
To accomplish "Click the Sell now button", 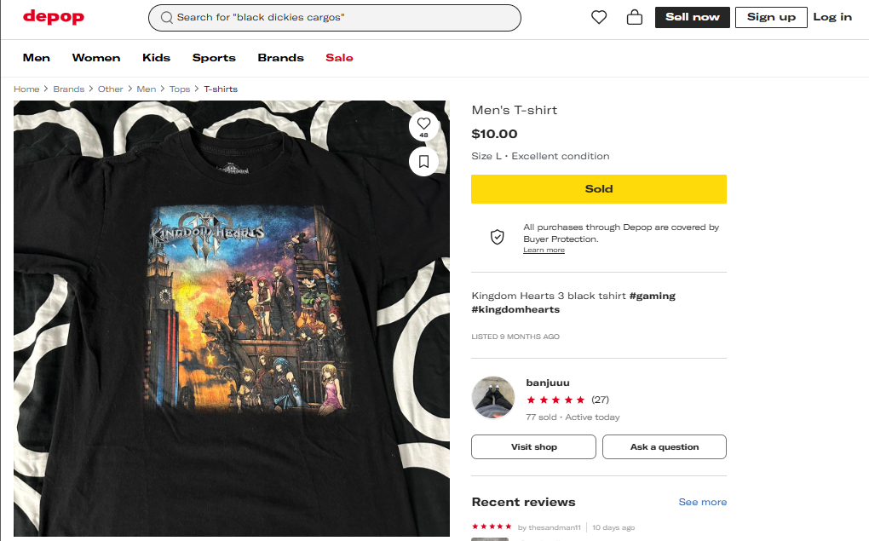I will click(692, 17).
